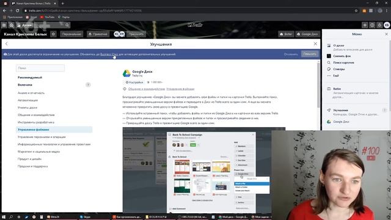391x220 pixels.
Task: Click the Повысить upgrade button
Action: point(310,54)
